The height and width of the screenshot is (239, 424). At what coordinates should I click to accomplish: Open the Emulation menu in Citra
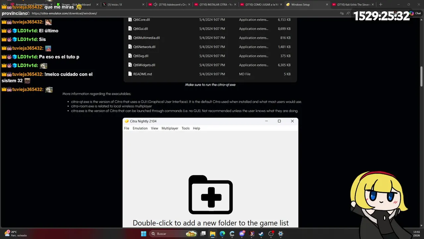point(140,128)
